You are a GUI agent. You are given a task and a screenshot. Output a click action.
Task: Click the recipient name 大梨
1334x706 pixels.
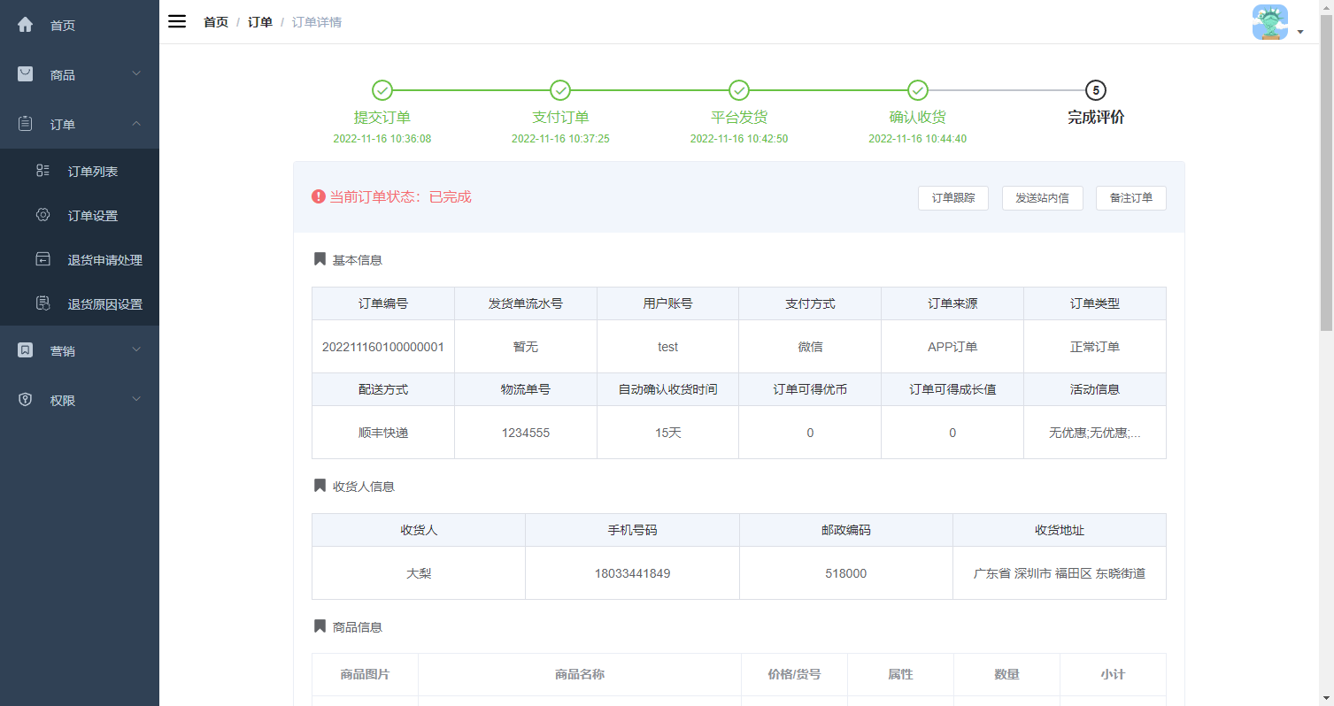pyautogui.click(x=419, y=573)
